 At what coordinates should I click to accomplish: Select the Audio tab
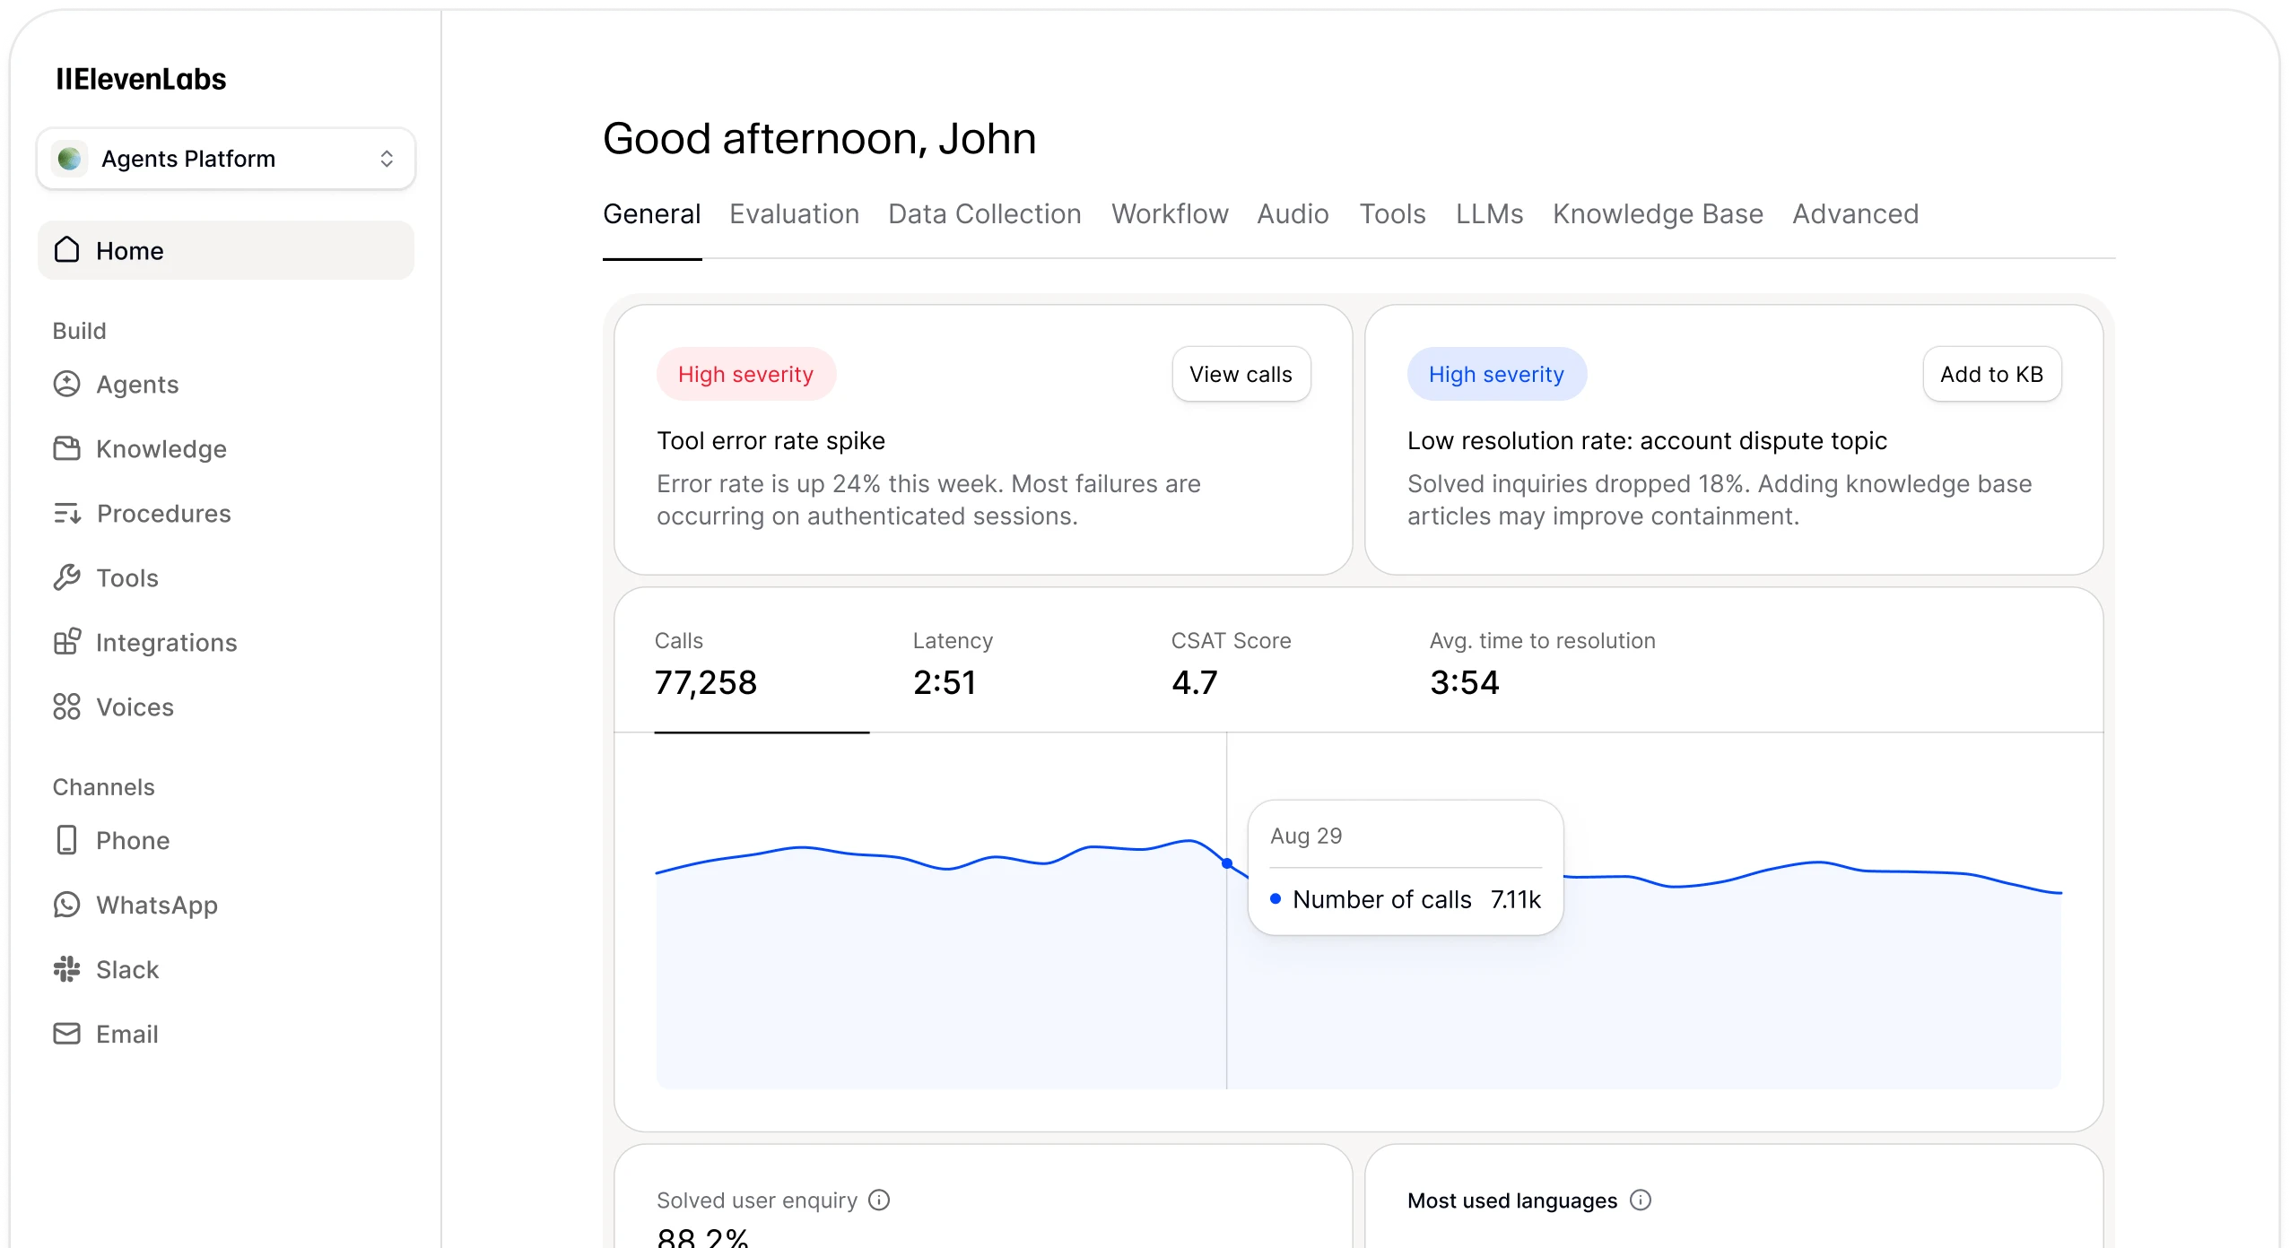click(x=1293, y=214)
